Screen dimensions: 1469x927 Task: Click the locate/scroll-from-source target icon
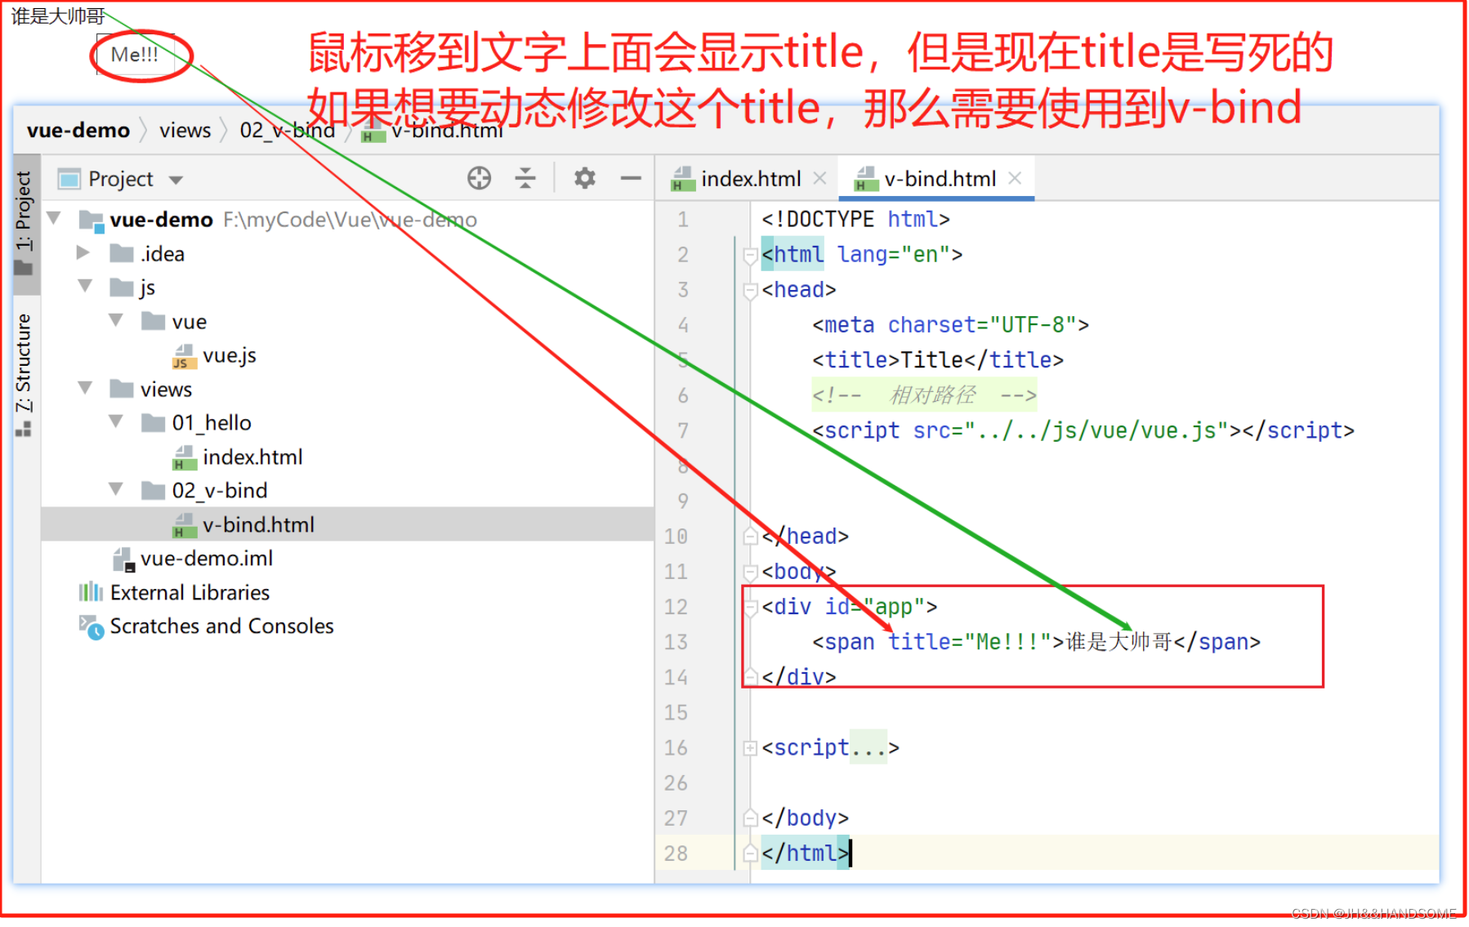pyautogui.click(x=479, y=178)
